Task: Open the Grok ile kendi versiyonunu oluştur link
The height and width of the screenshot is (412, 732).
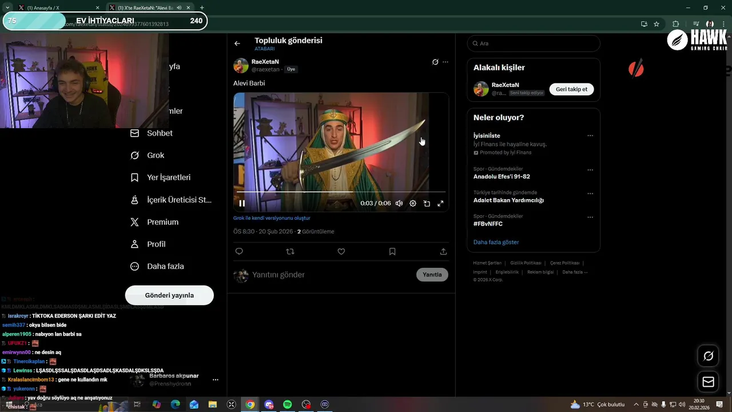Action: pyautogui.click(x=272, y=218)
